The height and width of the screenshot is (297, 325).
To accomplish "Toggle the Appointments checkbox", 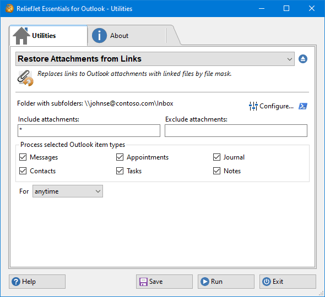I will click(x=120, y=157).
